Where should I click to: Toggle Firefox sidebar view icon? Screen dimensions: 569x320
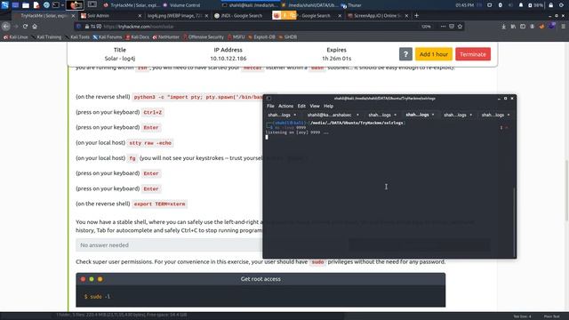pyautogui.click(x=523, y=26)
